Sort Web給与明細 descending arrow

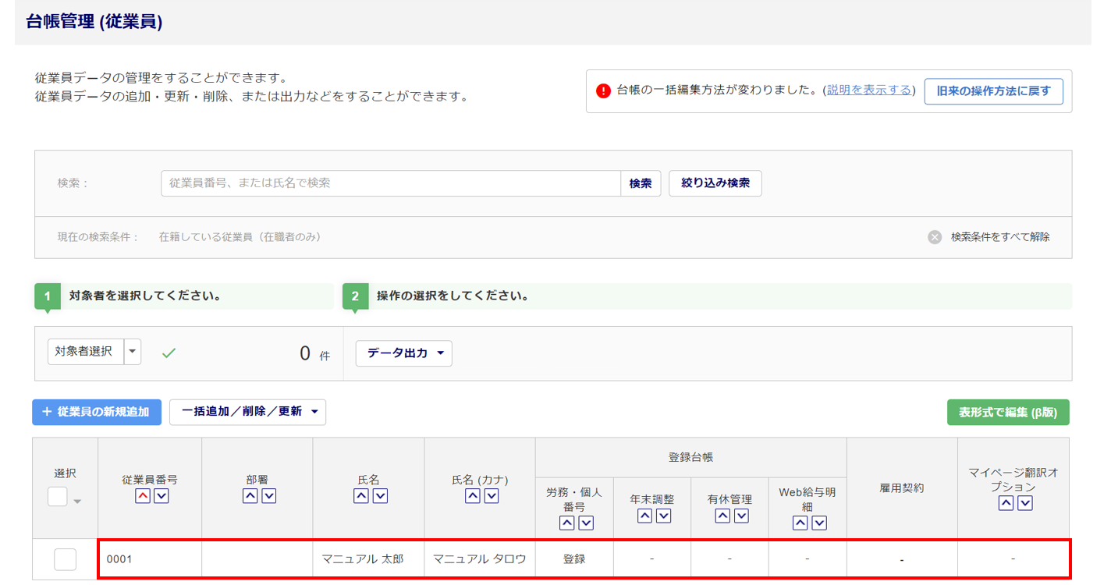point(818,523)
